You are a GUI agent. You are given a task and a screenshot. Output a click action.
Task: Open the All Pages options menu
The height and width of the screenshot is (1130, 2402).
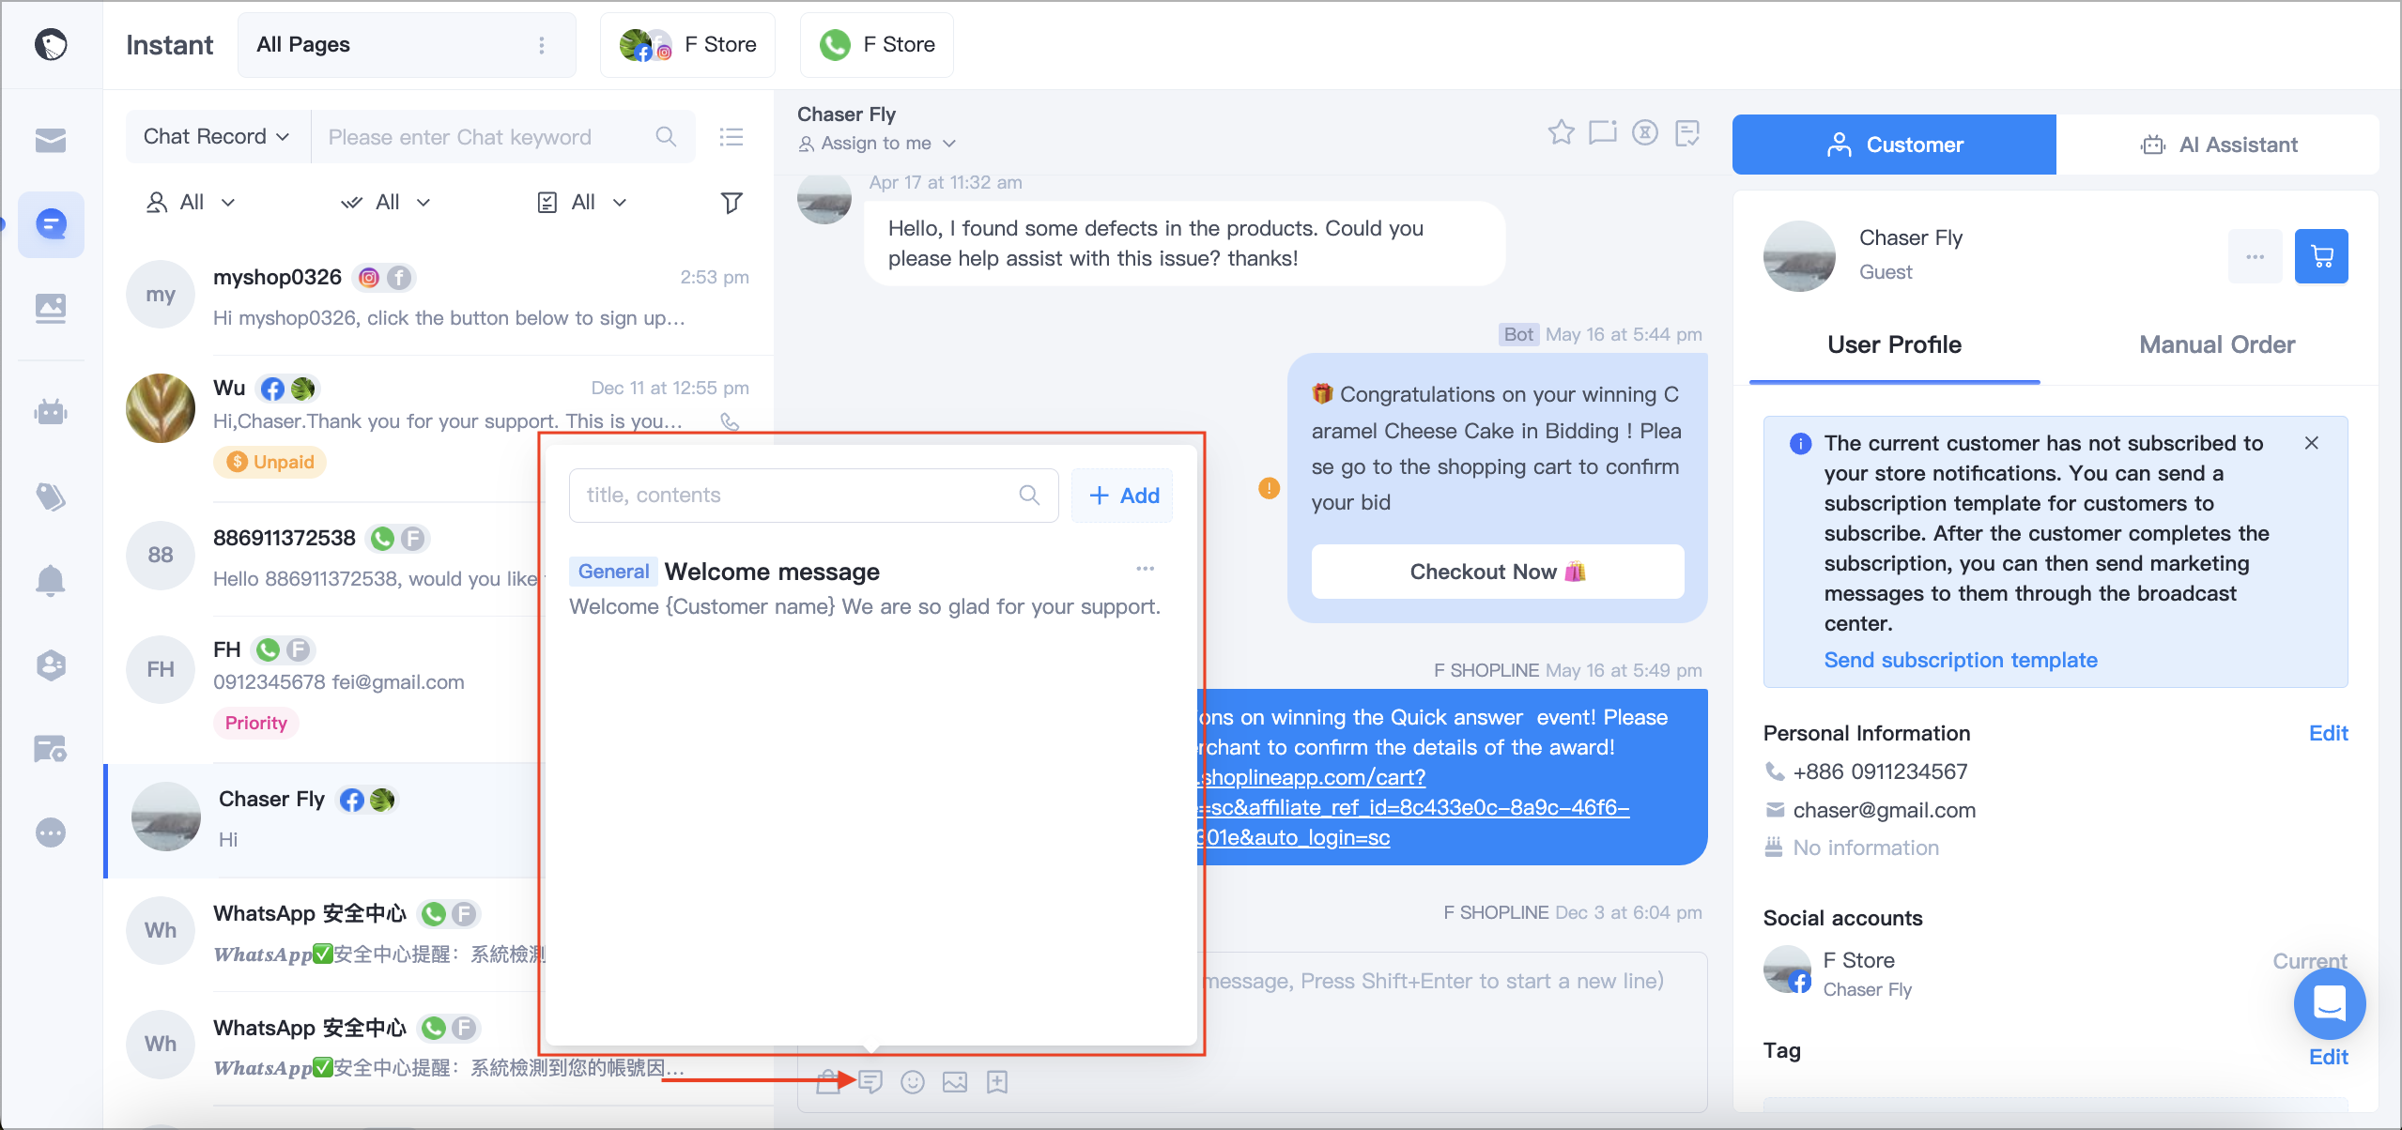[542, 45]
